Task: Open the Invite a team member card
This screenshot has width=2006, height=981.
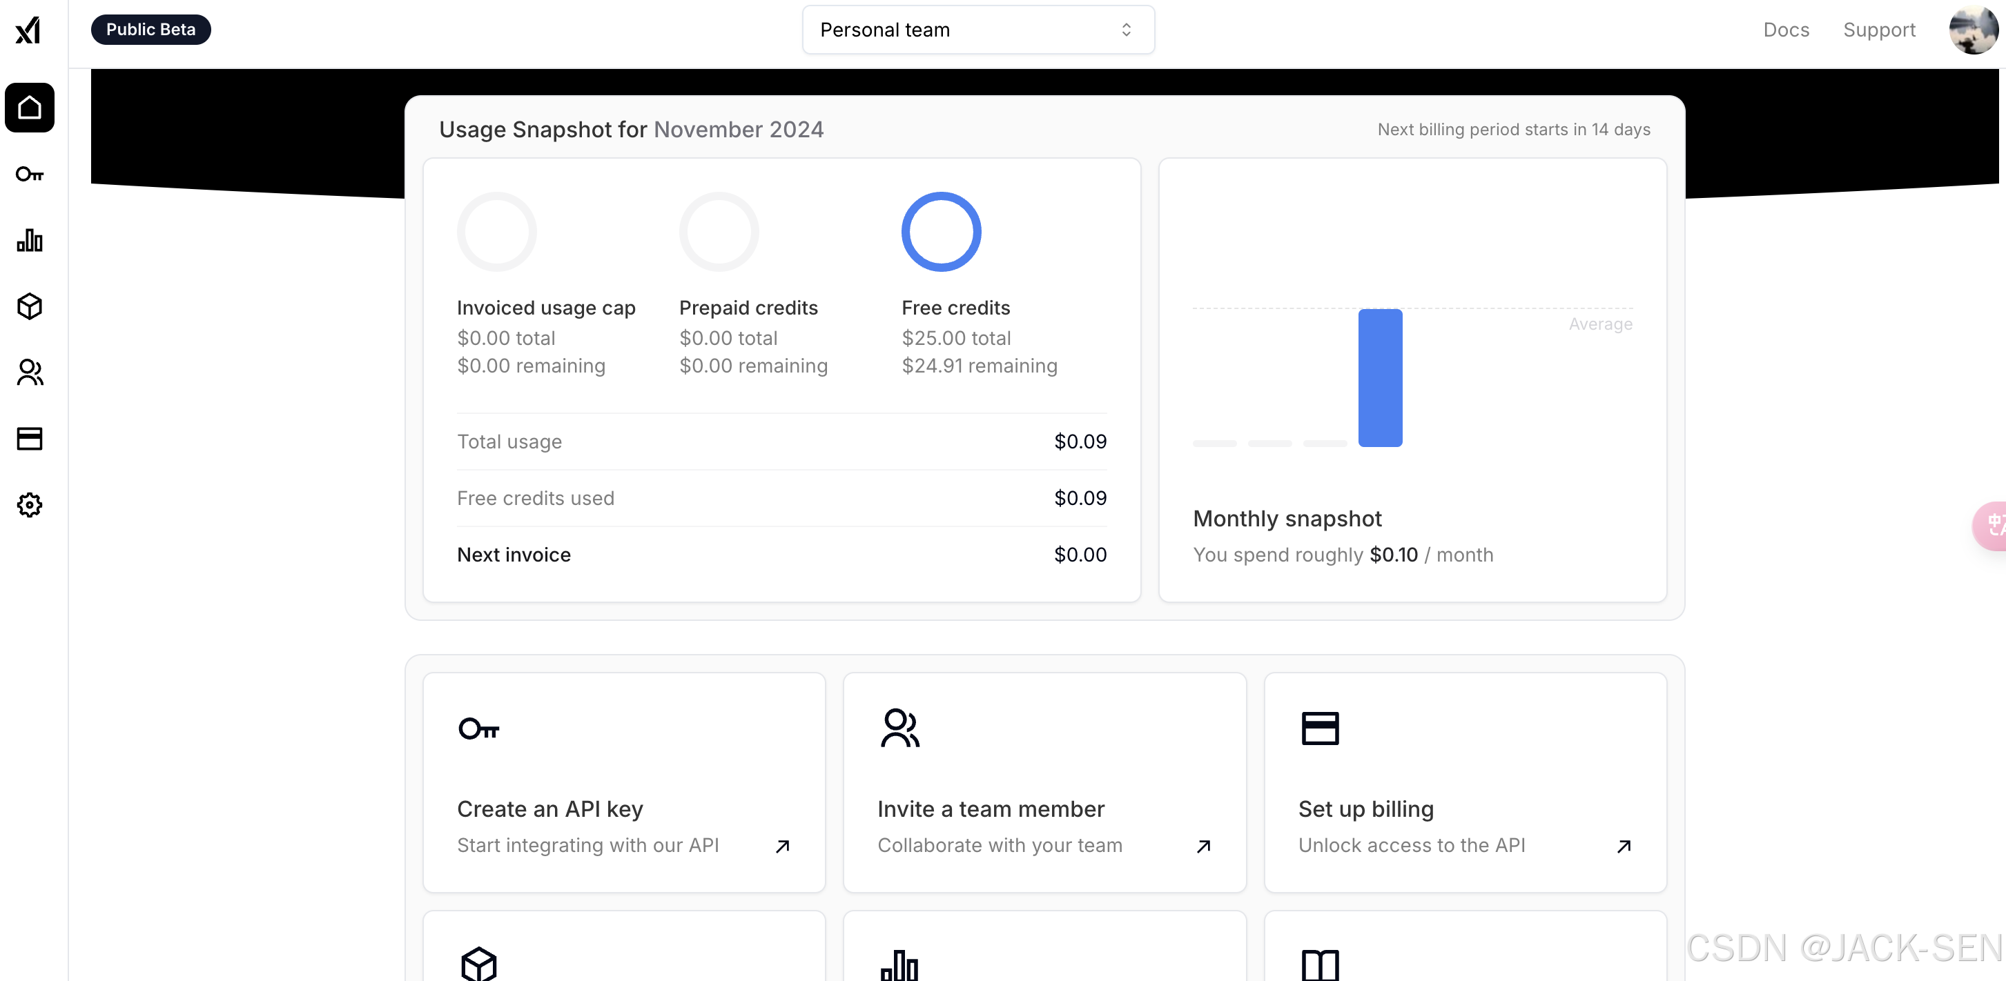Action: pyautogui.click(x=1044, y=782)
